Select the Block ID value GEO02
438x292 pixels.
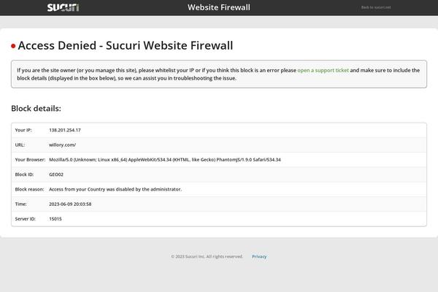(56, 174)
